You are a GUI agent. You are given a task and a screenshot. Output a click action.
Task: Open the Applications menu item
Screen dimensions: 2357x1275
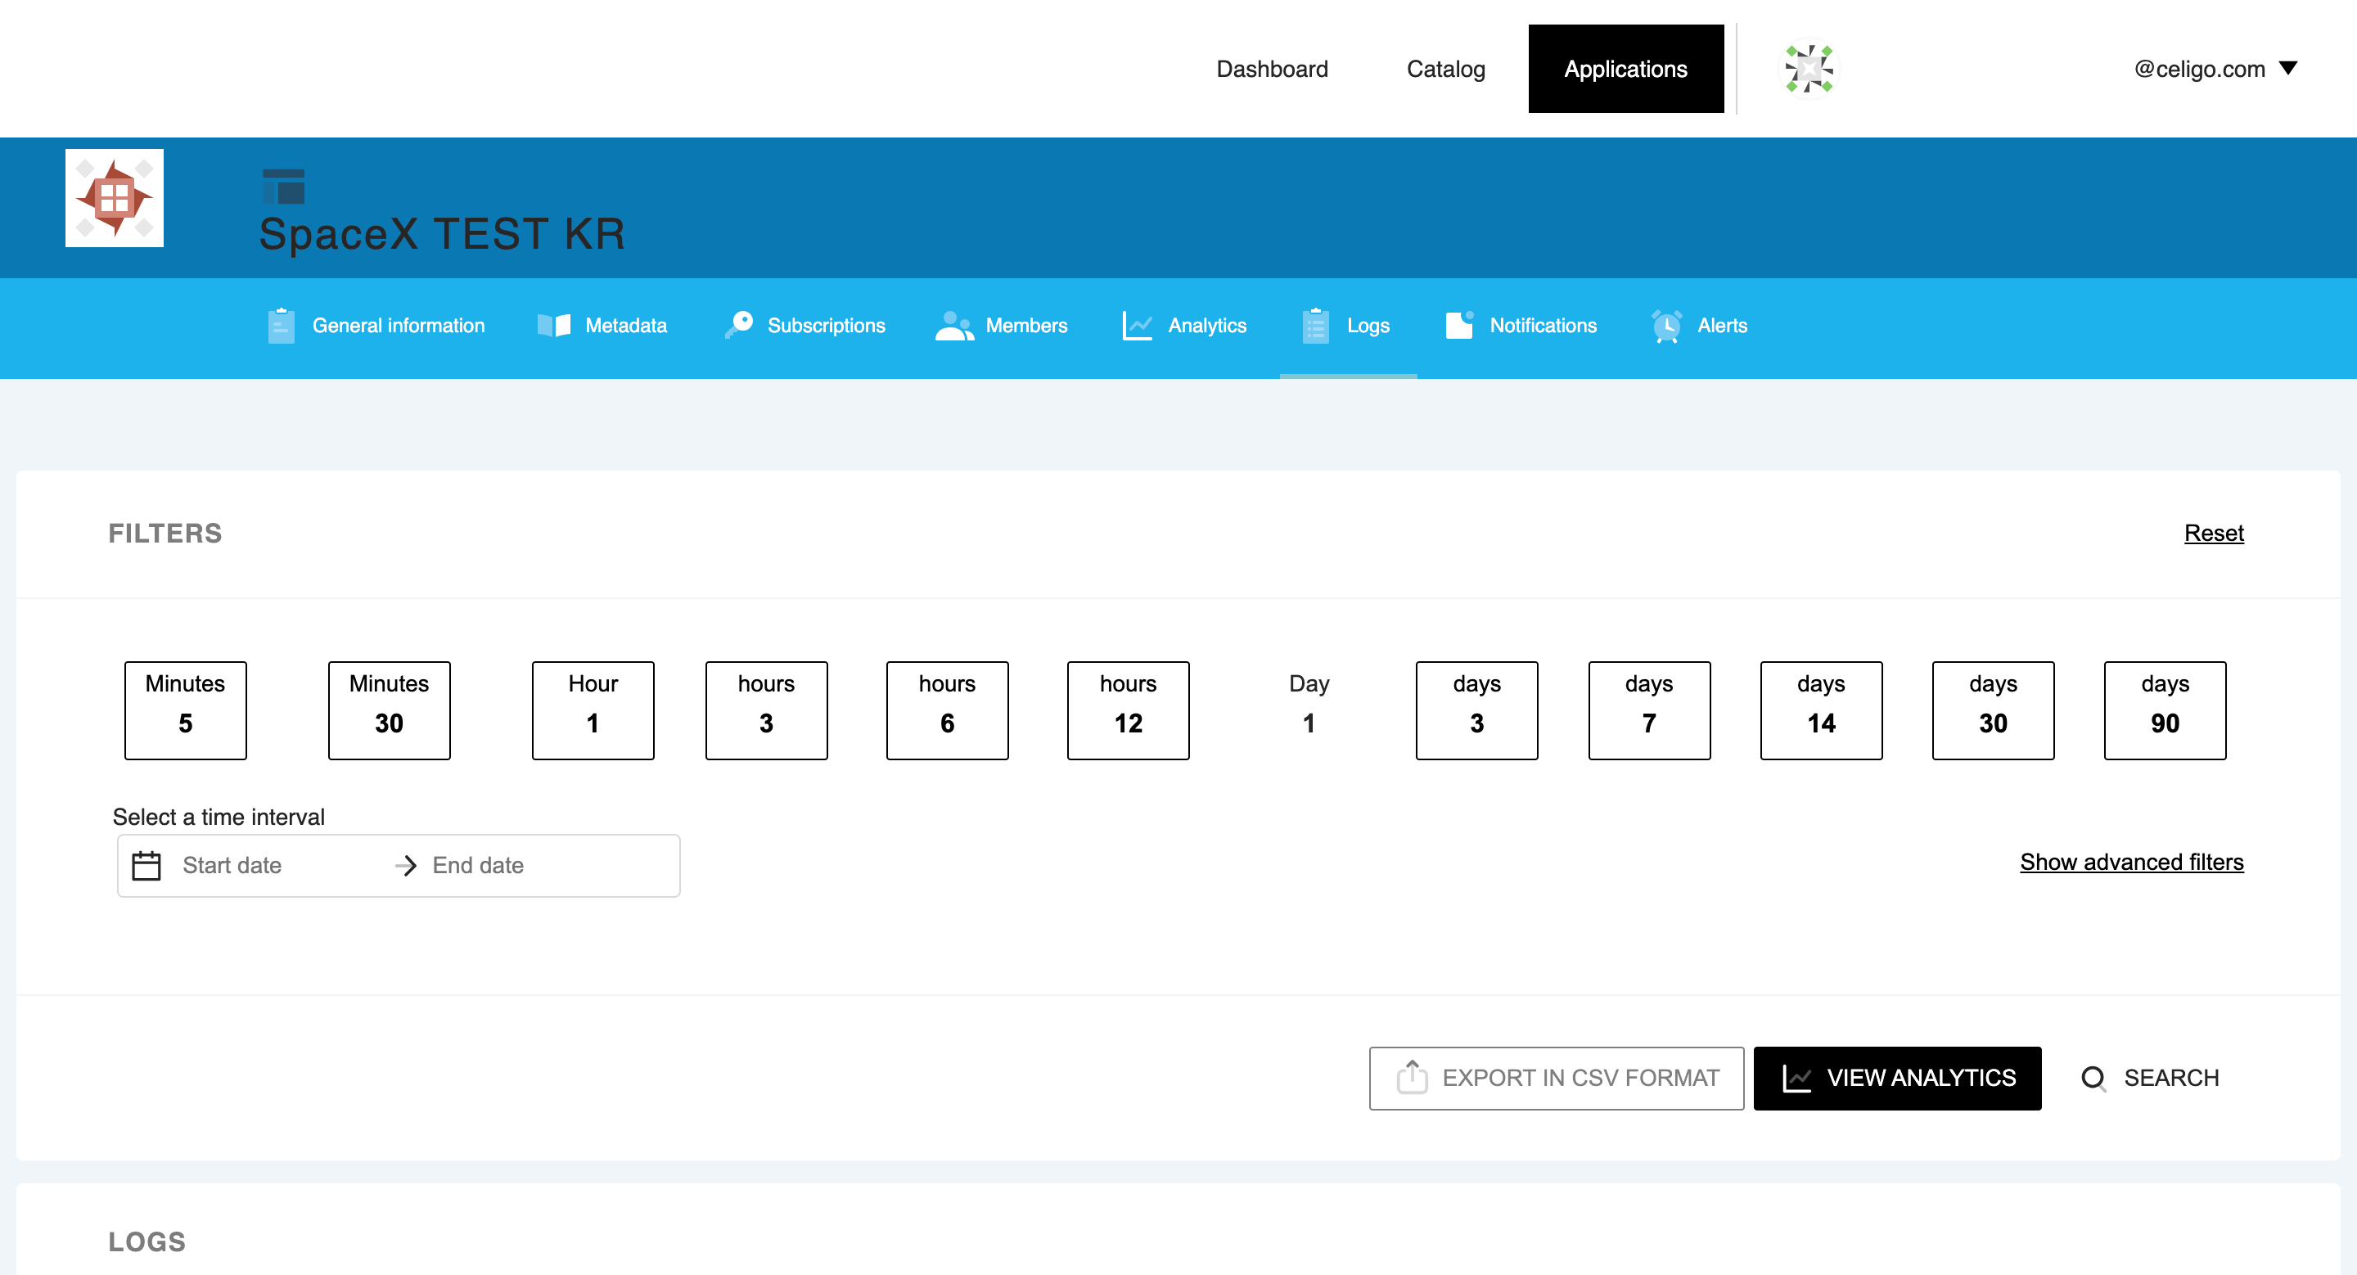(x=1626, y=69)
